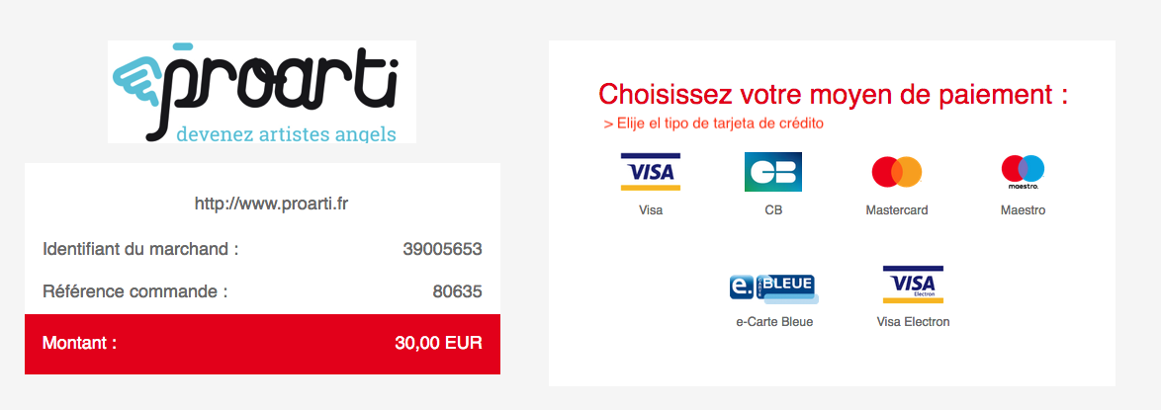Pick the Mastercard logo
Image resolution: width=1161 pixels, height=410 pixels.
pos(897,172)
